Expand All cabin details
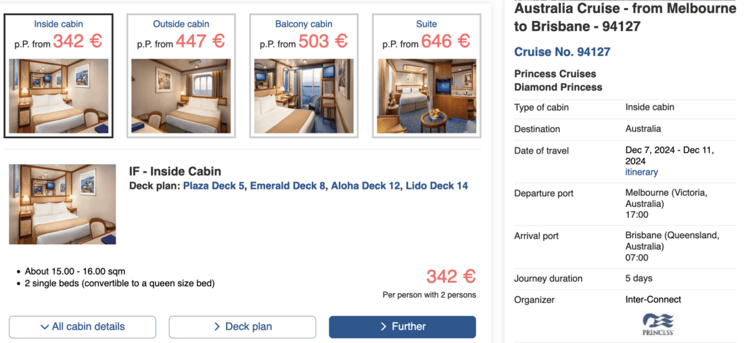The width and height of the screenshot is (744, 343). [83, 327]
